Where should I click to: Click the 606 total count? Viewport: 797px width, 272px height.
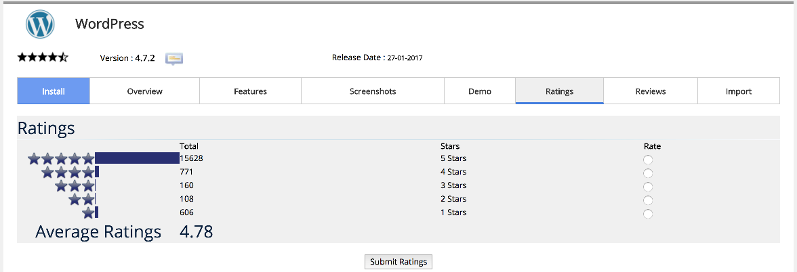[x=186, y=212]
